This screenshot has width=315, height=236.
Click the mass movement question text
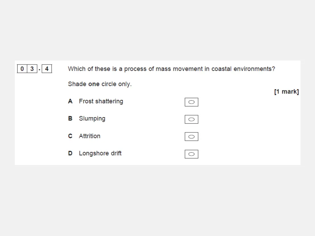(171, 69)
